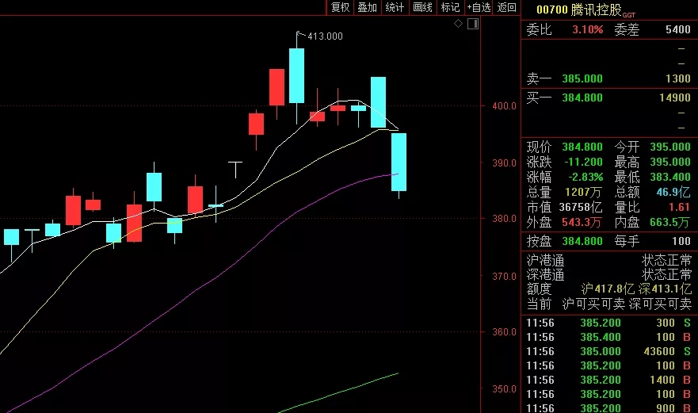Select the 卖一 ask price 385.000

[582, 78]
